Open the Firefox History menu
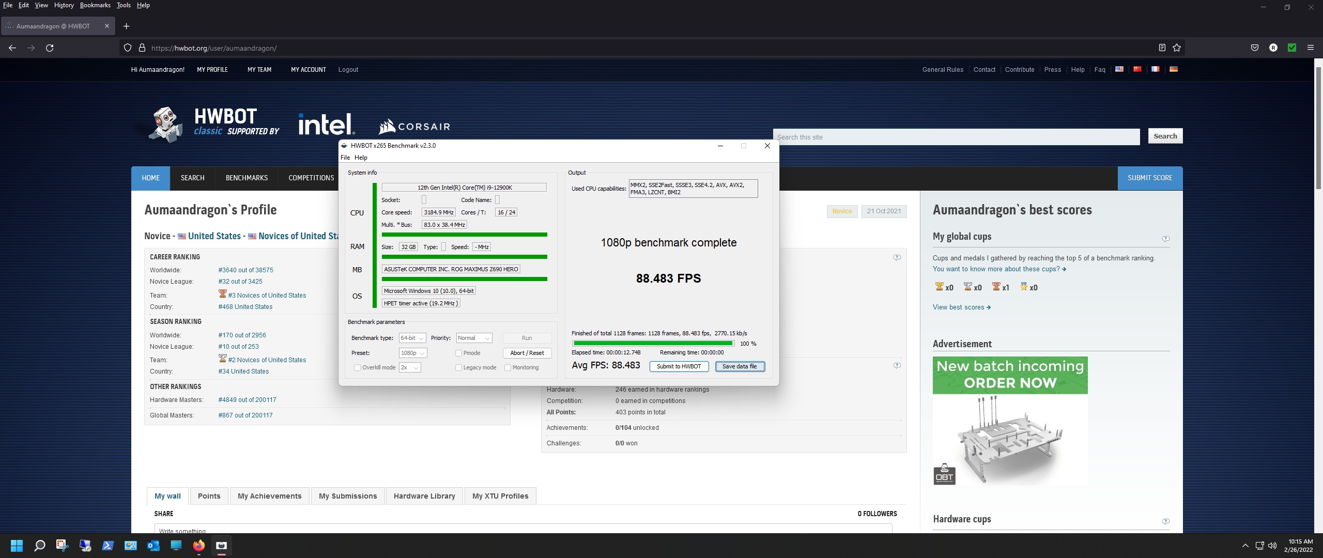 point(64,5)
